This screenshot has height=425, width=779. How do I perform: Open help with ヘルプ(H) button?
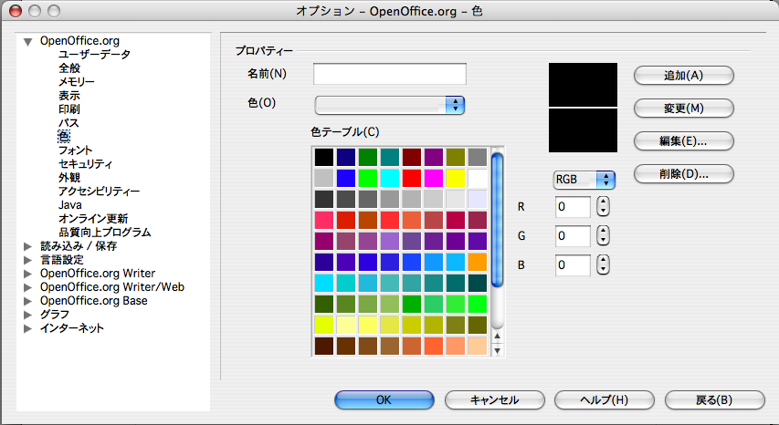(605, 399)
